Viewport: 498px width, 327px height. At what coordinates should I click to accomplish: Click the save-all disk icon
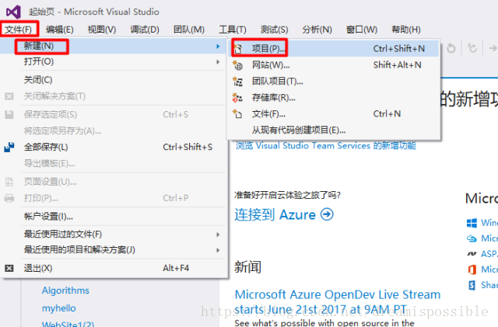click(x=9, y=147)
